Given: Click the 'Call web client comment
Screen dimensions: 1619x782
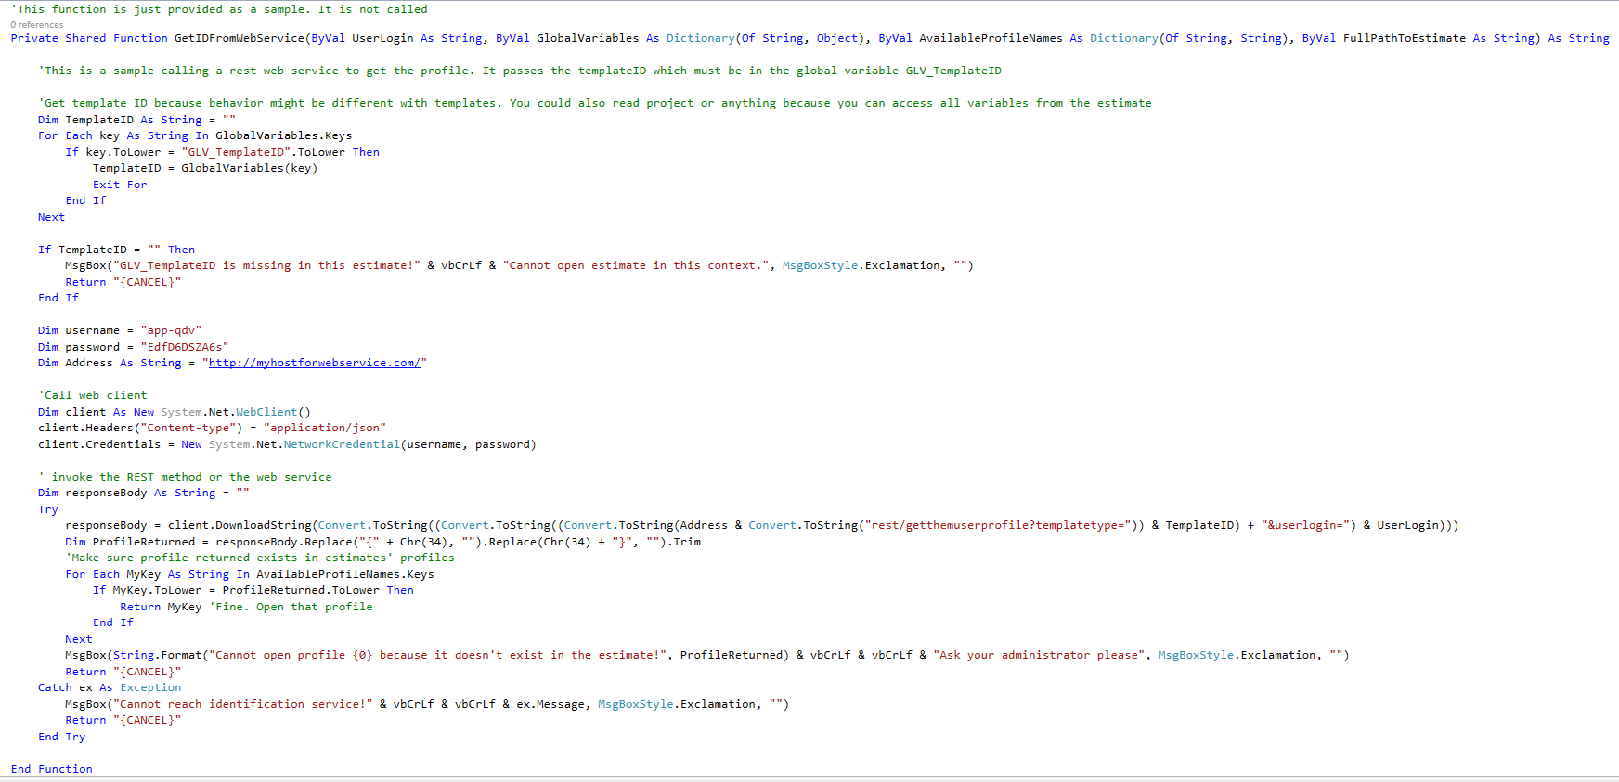Looking at the screenshot, I should pos(93,395).
